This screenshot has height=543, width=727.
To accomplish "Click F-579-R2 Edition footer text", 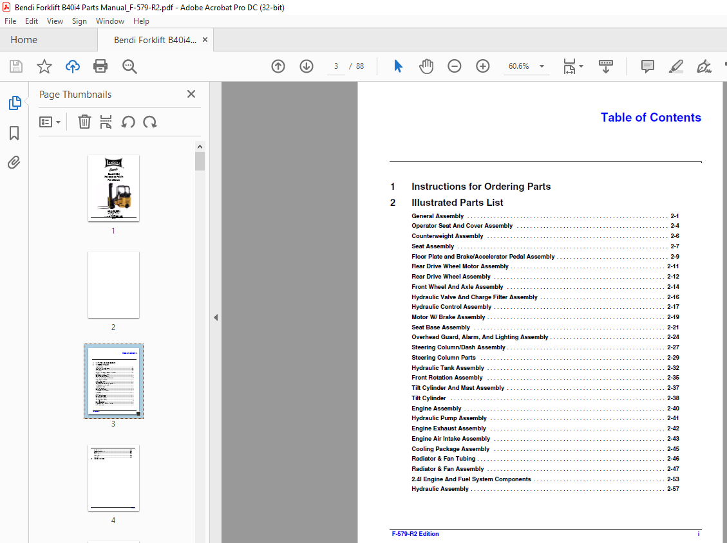I will (x=415, y=534).
